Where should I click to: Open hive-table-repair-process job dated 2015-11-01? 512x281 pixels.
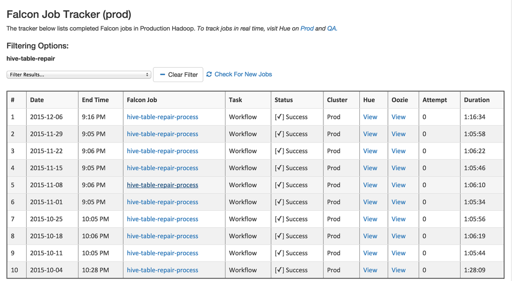point(162,202)
